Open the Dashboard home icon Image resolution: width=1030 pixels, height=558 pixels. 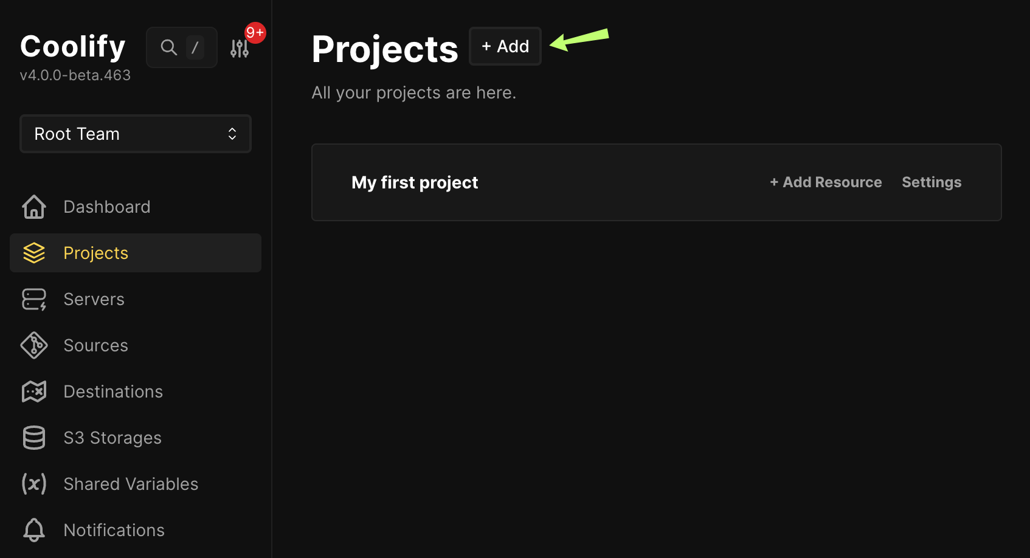34,207
